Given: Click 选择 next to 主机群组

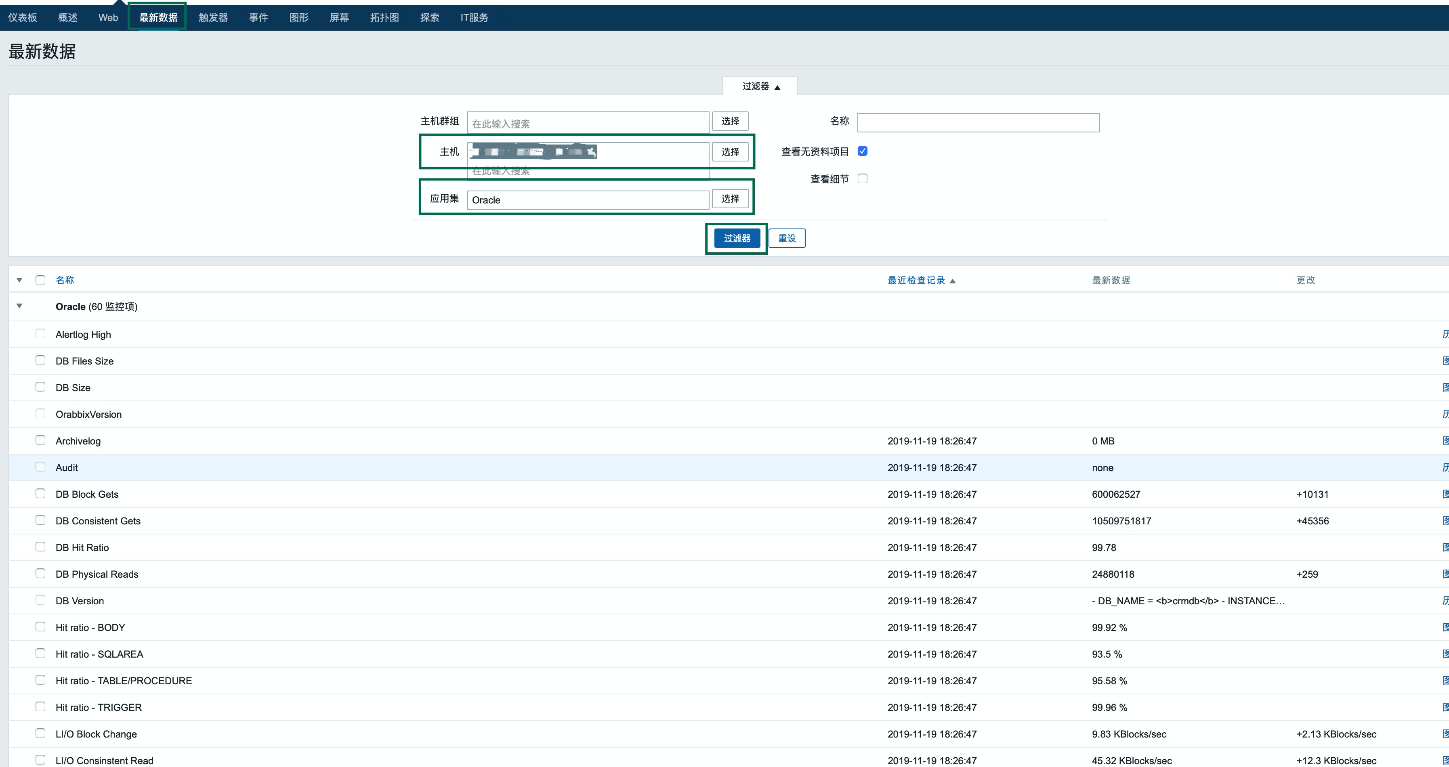Looking at the screenshot, I should tap(730, 121).
